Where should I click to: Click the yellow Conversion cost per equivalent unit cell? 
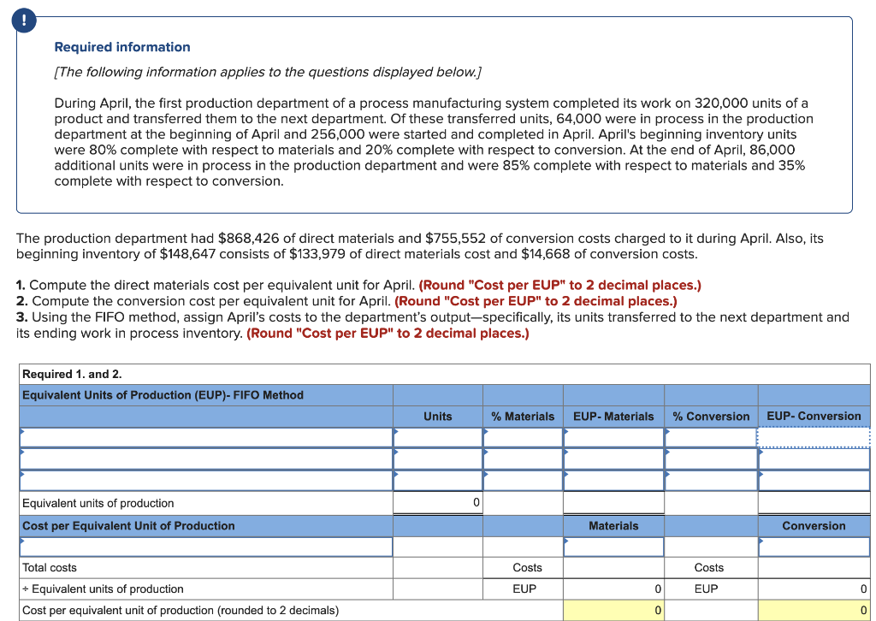[813, 609]
